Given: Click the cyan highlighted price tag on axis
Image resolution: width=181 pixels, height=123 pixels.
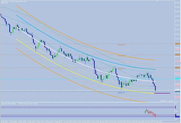Looking at the screenshot, I should 177,79.
